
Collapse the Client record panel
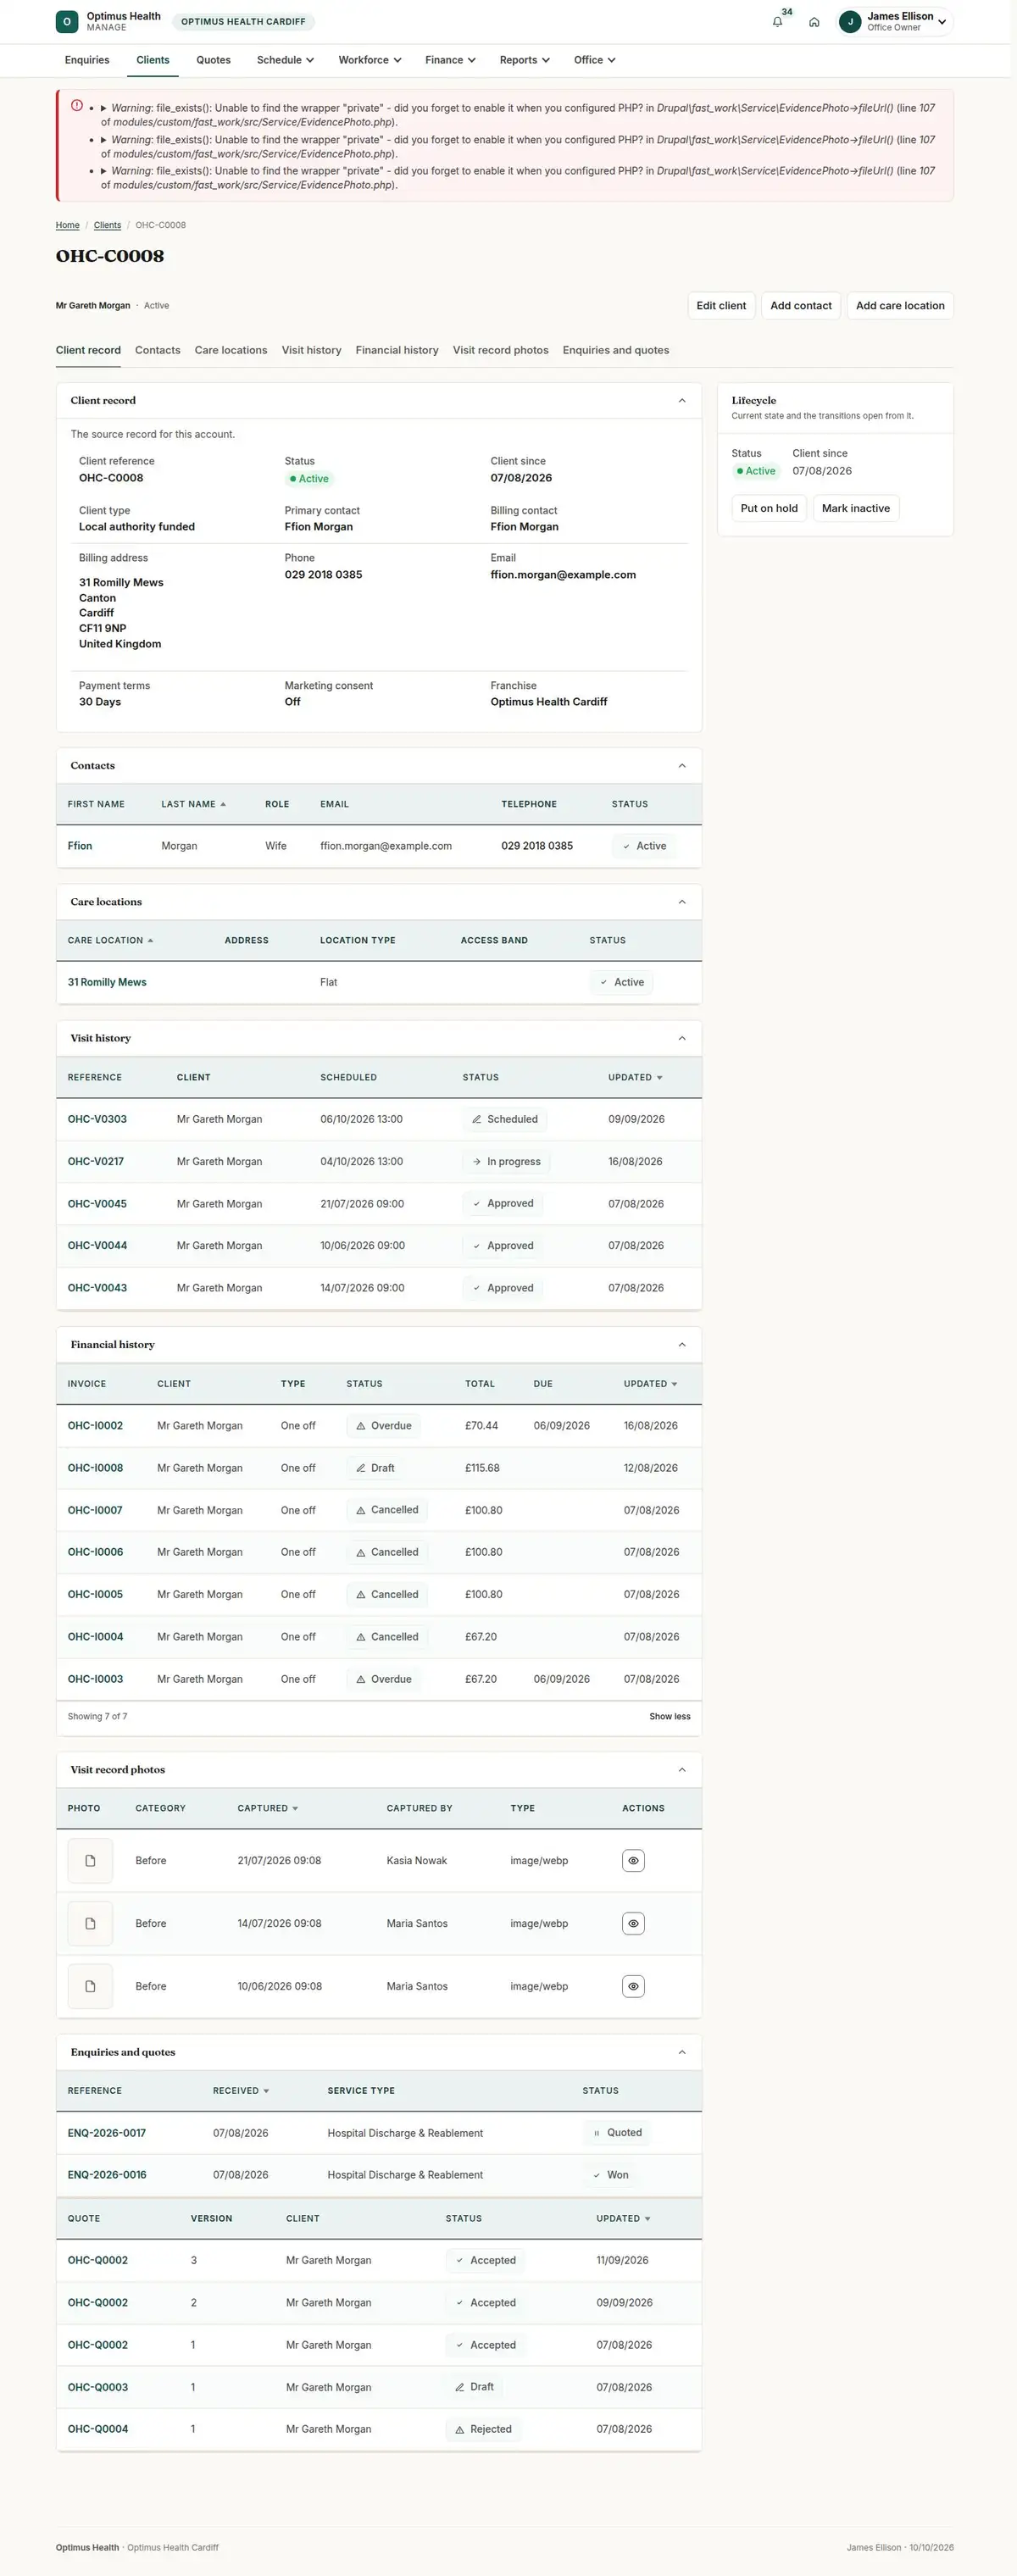[x=682, y=401]
